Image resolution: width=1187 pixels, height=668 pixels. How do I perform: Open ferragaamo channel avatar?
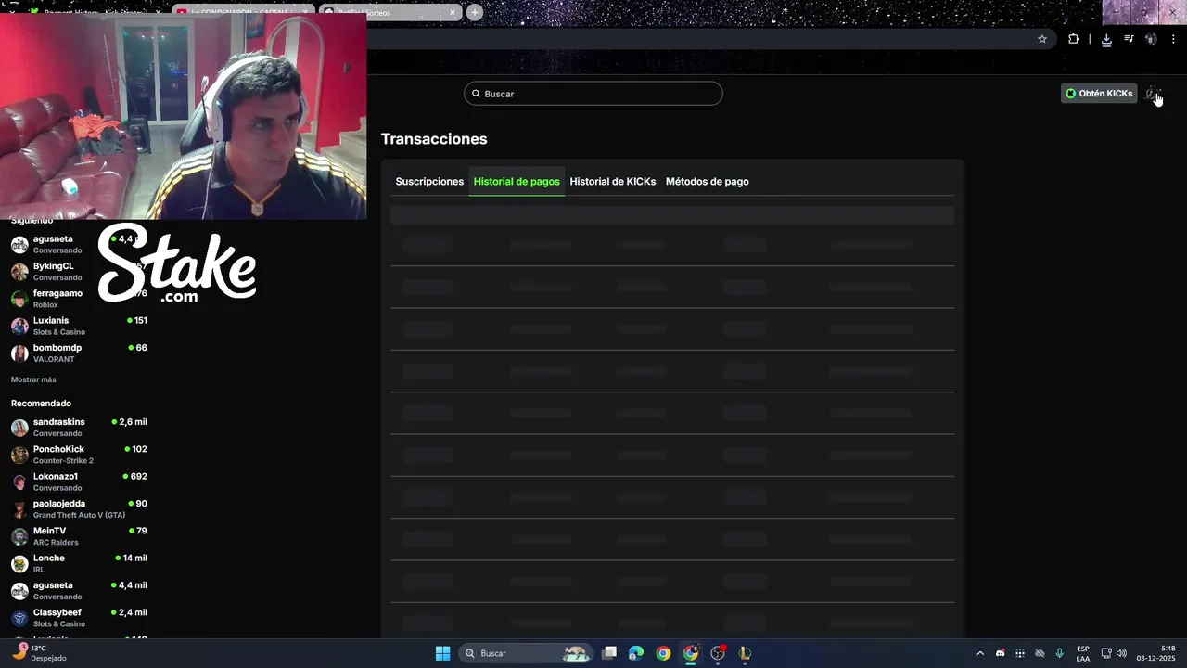(19, 299)
